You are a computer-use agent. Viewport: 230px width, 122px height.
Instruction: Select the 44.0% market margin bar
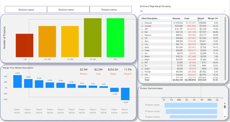click(x=18, y=82)
